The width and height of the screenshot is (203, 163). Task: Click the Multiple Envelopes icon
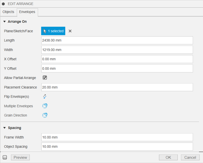[x=45, y=106]
